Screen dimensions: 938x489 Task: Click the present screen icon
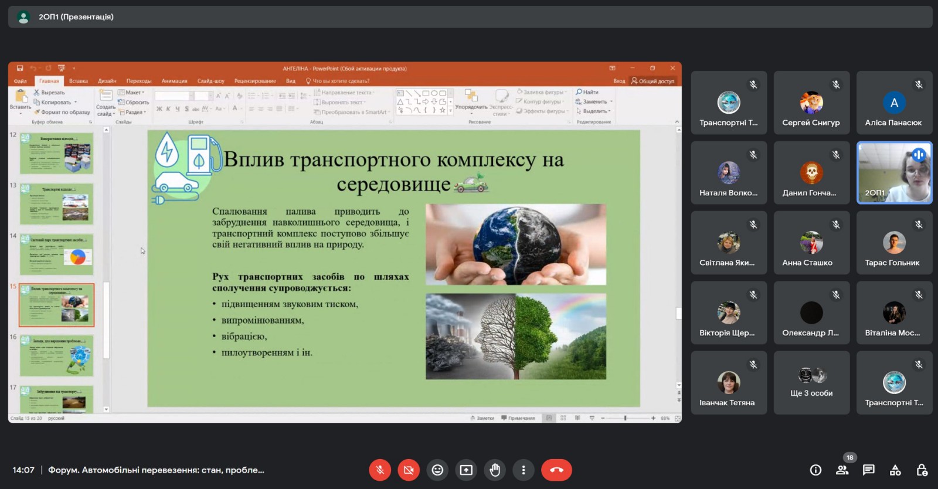[x=466, y=470]
